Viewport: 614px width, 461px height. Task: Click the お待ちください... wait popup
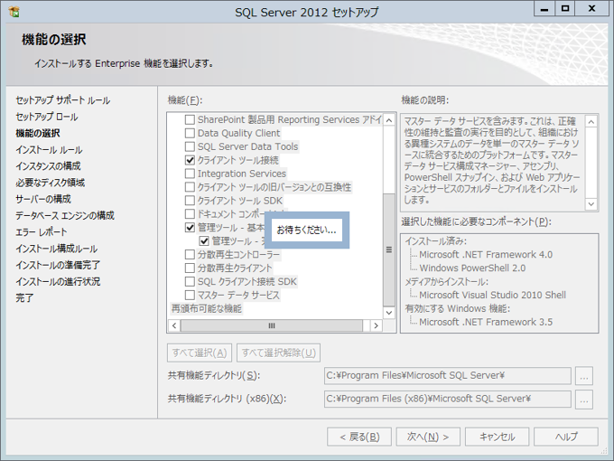coord(307,230)
